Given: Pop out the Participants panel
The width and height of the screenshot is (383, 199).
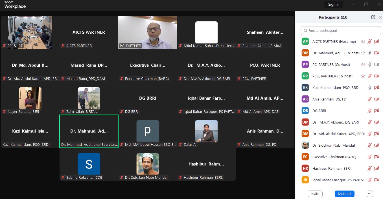Looking at the screenshot, I should 373,17.
